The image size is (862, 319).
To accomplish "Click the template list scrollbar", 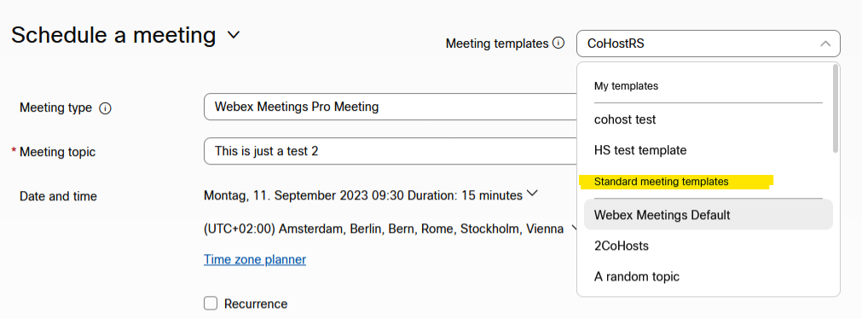I will (x=836, y=109).
